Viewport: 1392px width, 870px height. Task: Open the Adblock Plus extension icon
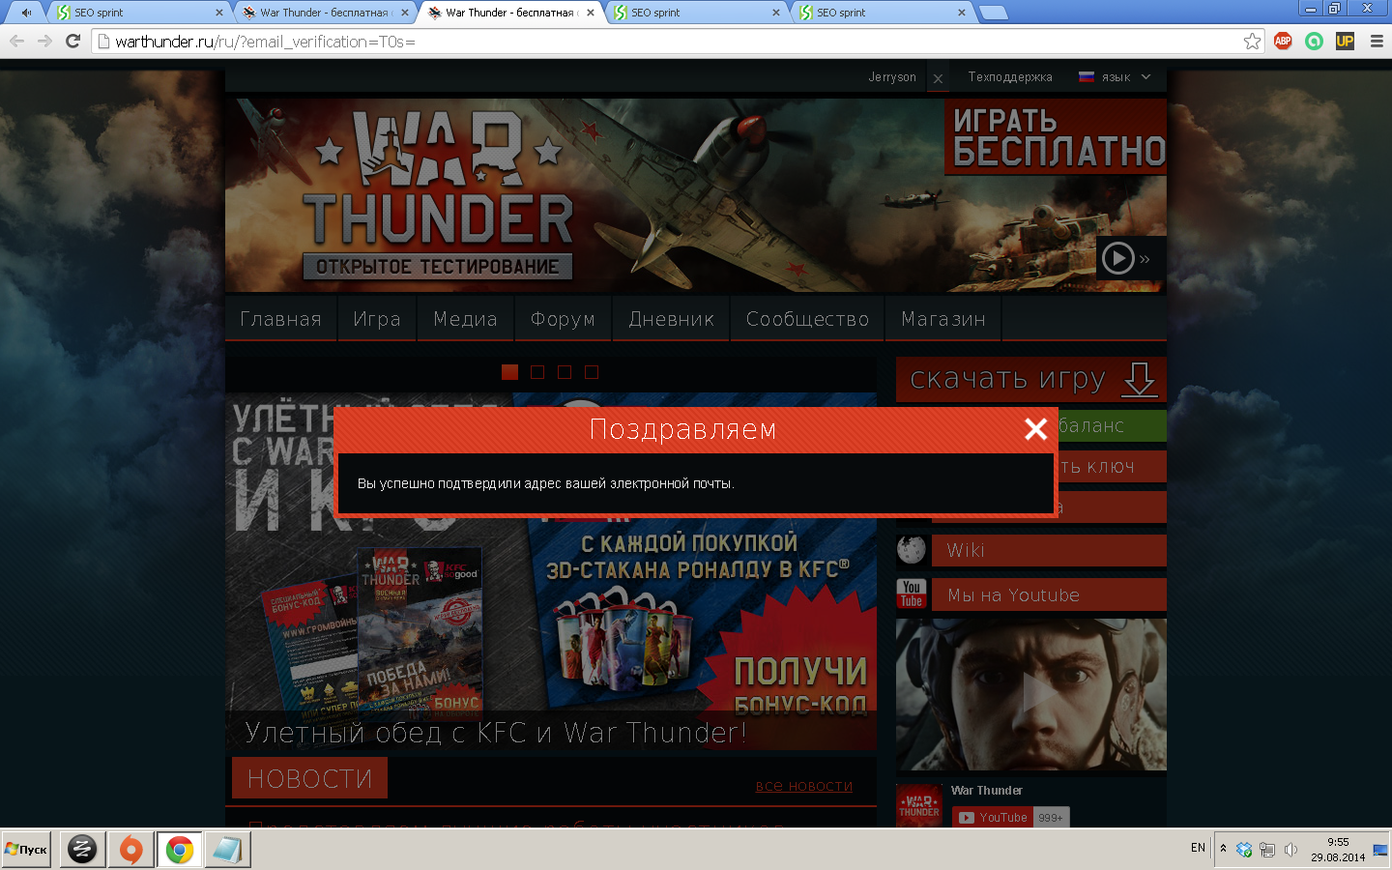(1283, 41)
